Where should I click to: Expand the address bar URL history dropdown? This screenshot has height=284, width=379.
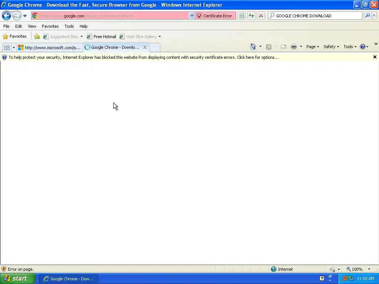[x=192, y=16]
